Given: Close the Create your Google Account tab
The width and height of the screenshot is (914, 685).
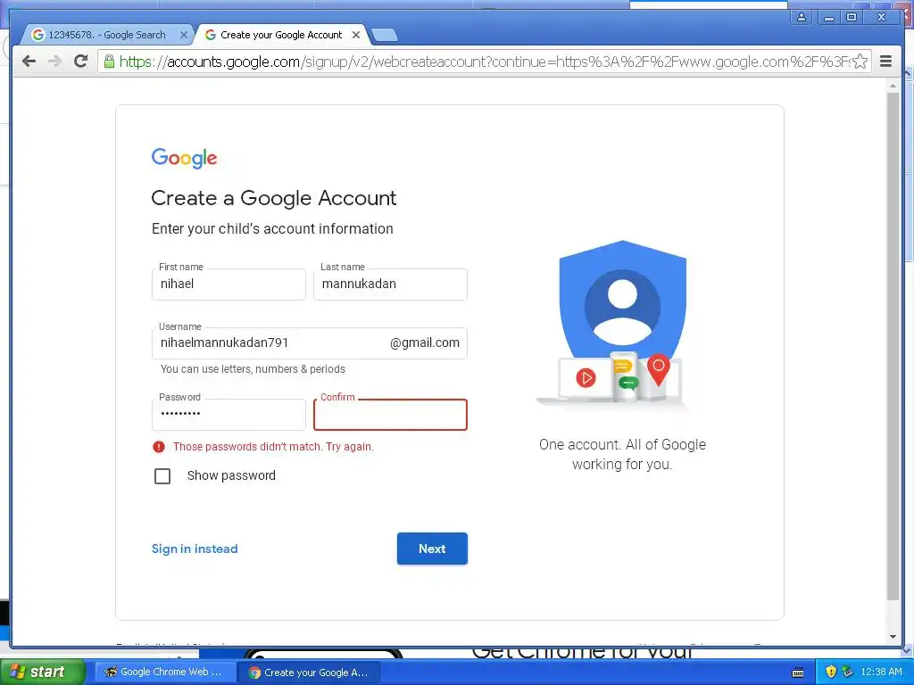Looking at the screenshot, I should [356, 35].
